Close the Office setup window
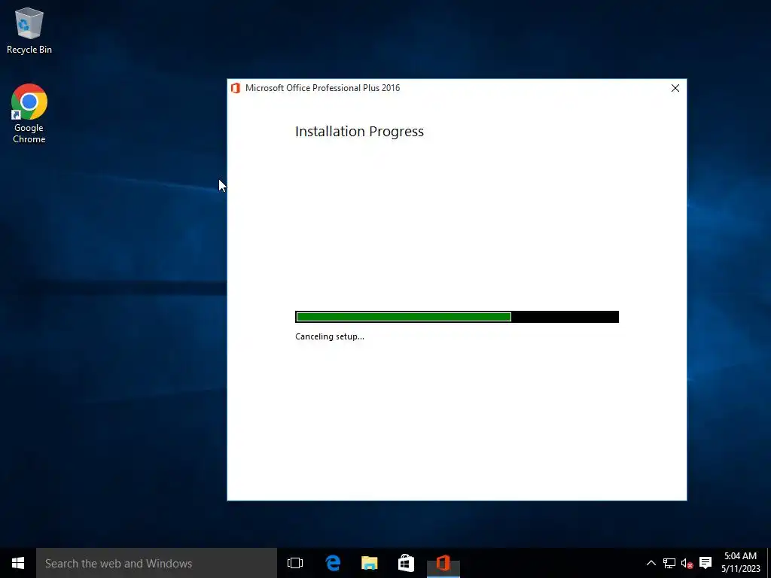The image size is (771, 578). (x=675, y=88)
